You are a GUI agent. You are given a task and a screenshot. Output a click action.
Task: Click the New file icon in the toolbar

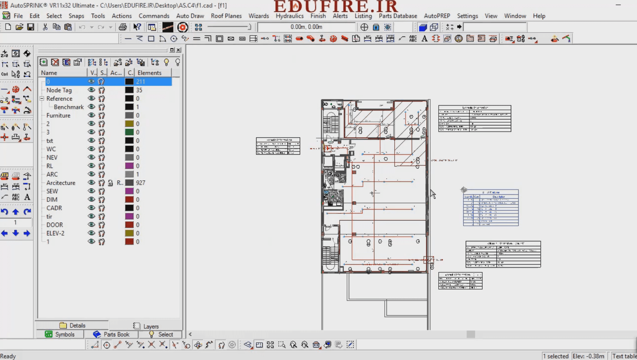[x=8, y=27]
